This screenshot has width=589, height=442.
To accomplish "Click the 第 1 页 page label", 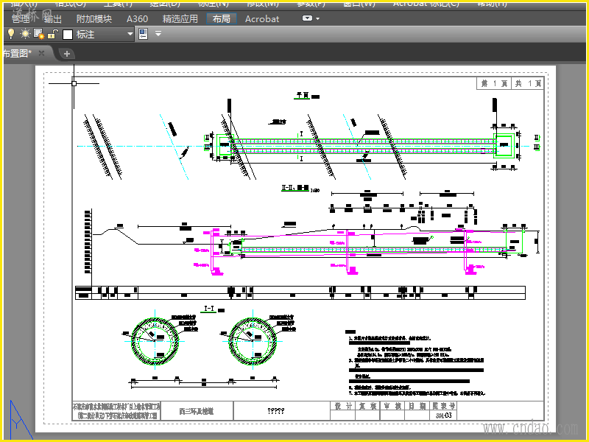I will (494, 83).
